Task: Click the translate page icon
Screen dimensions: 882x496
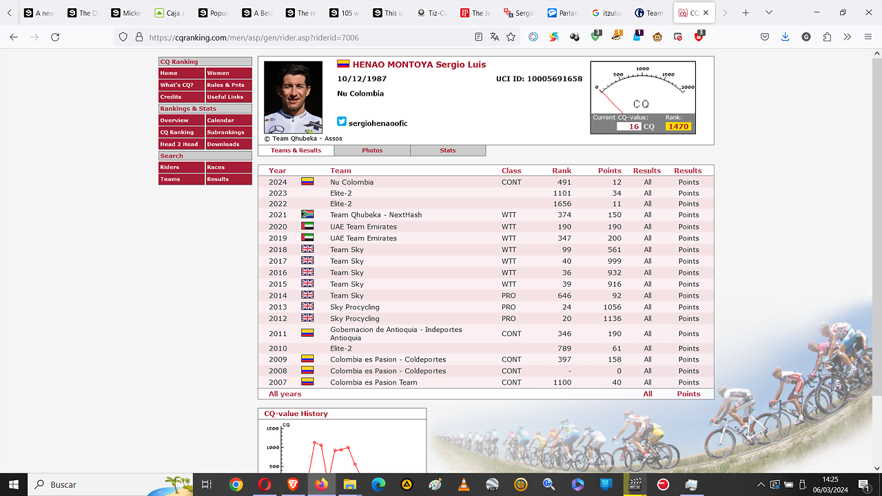Action: tap(495, 37)
